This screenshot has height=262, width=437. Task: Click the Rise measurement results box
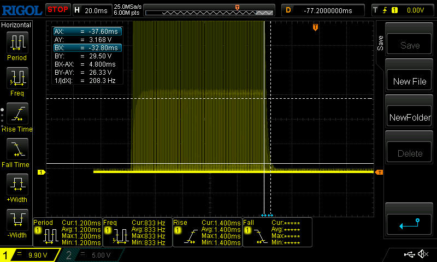[x=208, y=232]
